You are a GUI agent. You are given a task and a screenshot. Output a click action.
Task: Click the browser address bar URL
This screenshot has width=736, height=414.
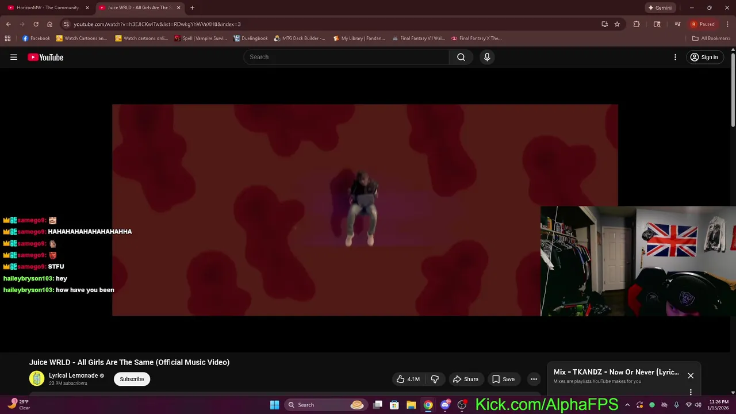[157, 24]
